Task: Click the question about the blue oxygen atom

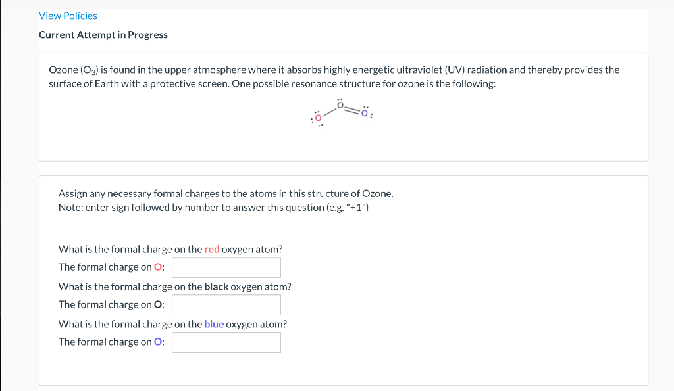Action: [172, 324]
